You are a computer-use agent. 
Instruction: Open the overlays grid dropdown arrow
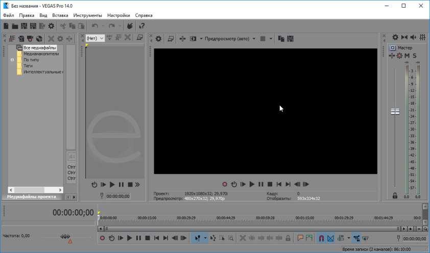click(x=271, y=39)
